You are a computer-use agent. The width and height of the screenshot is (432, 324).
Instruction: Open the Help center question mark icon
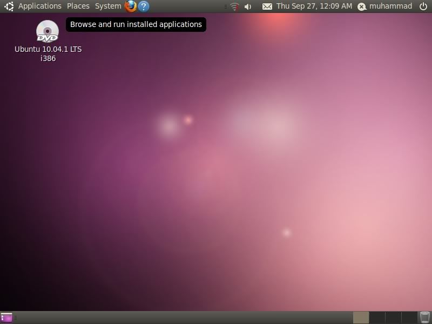point(144,6)
